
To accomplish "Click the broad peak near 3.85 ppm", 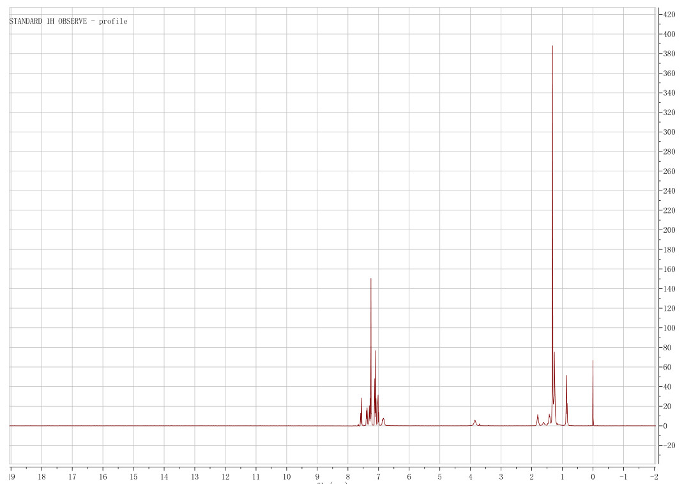I will tap(475, 422).
